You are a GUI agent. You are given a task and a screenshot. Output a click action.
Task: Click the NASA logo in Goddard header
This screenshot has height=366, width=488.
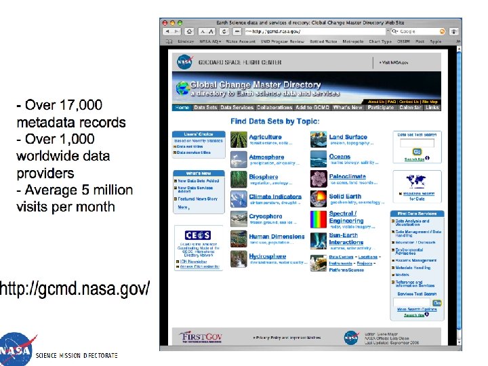(184, 62)
